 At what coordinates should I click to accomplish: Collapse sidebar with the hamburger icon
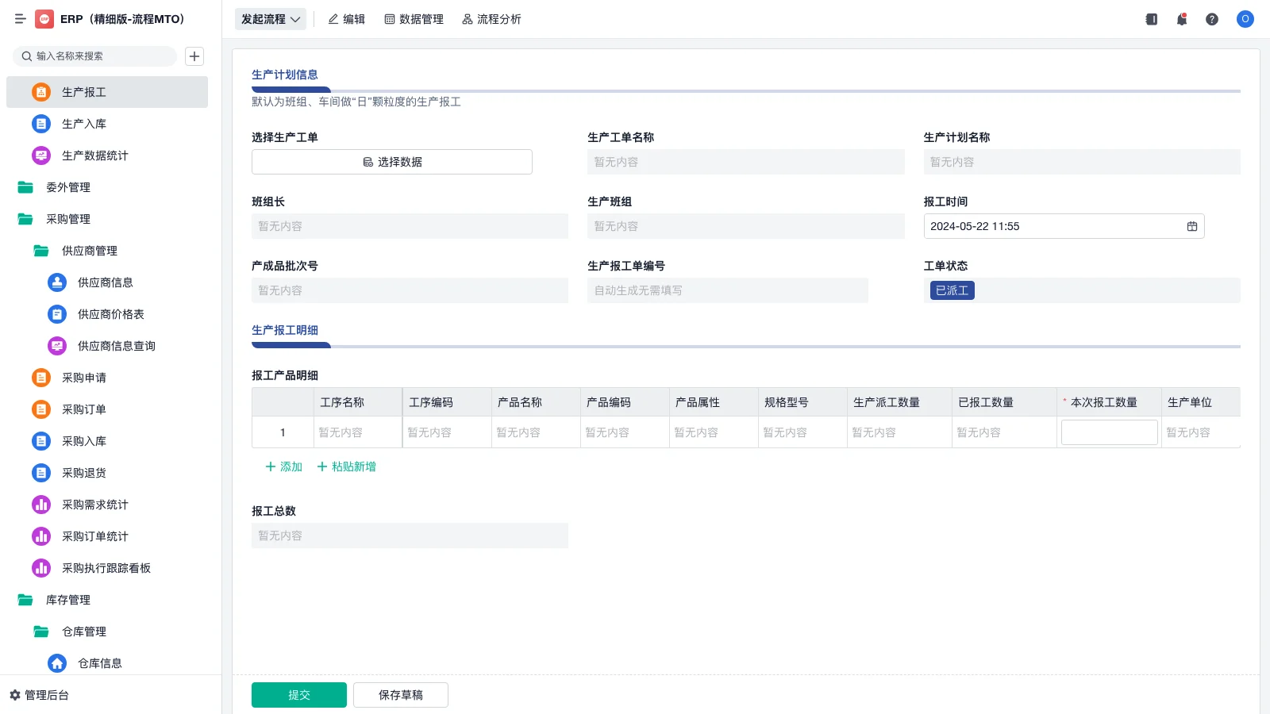click(20, 19)
